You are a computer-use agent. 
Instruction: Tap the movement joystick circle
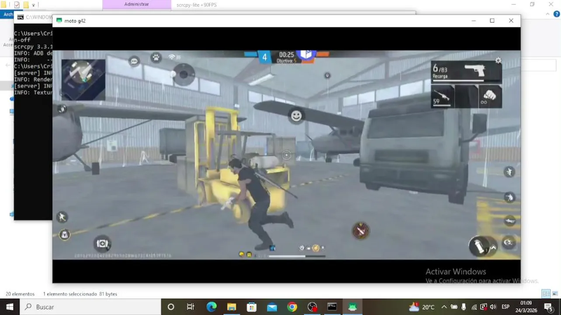[x=183, y=74]
